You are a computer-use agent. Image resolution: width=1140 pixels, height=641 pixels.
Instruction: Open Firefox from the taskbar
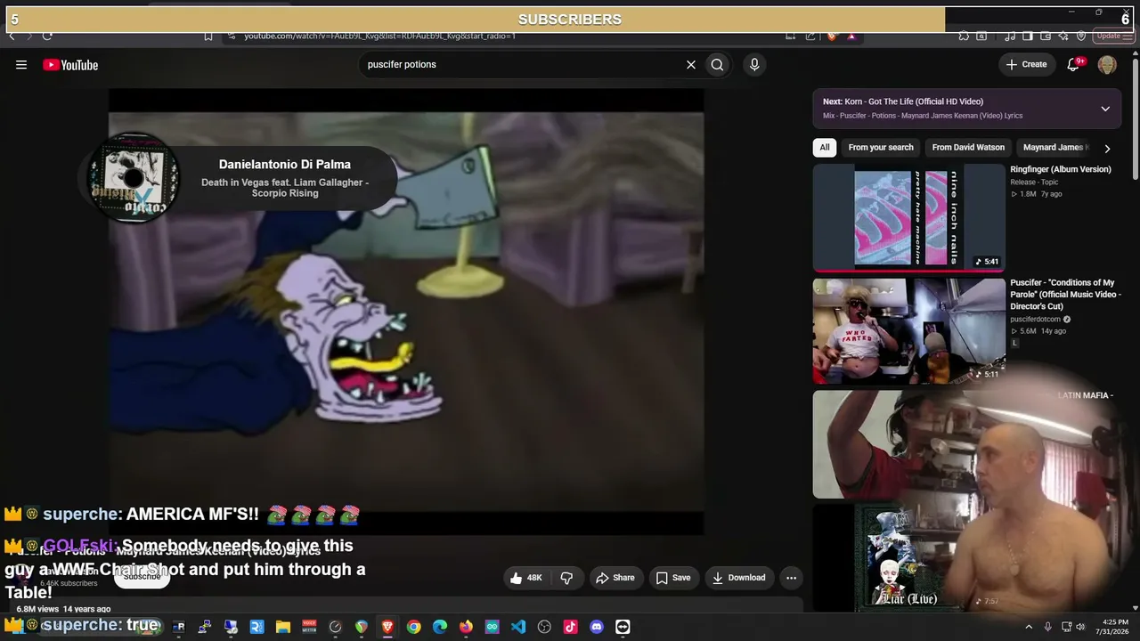coord(466,627)
